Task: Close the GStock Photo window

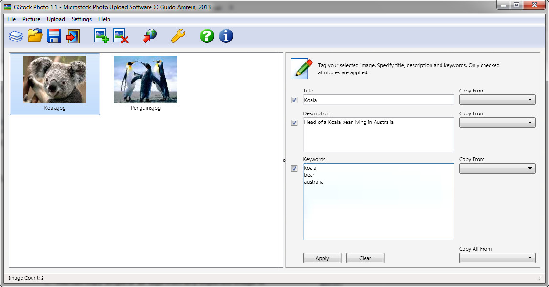Action: (x=534, y=5)
